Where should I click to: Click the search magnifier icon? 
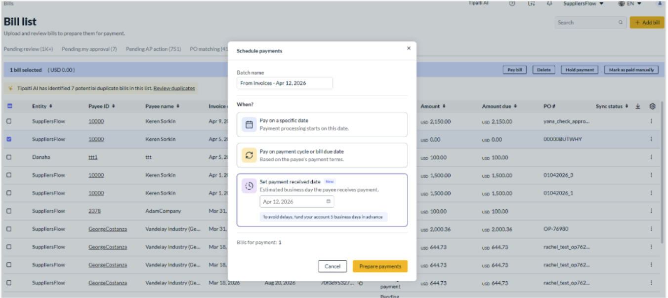[x=621, y=23]
